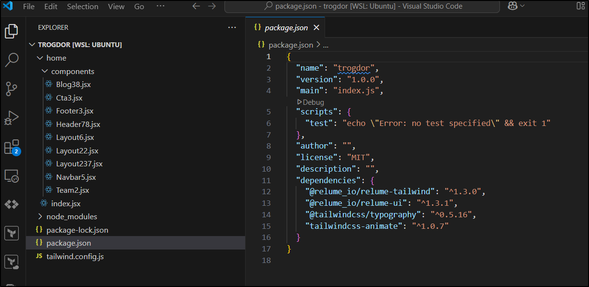Click the VS Code logo in title bar
The image size is (589, 287).
point(8,6)
